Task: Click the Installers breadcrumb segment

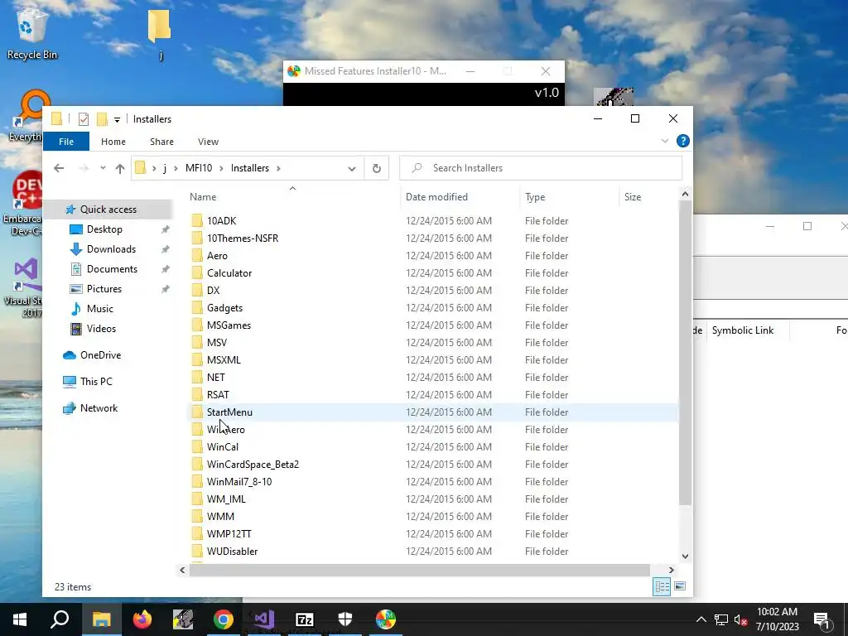Action: (250, 168)
